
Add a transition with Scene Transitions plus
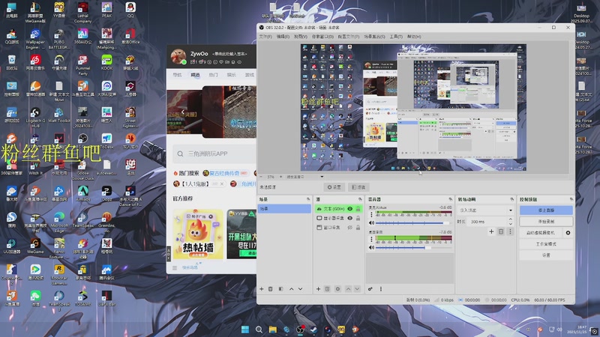click(x=491, y=231)
